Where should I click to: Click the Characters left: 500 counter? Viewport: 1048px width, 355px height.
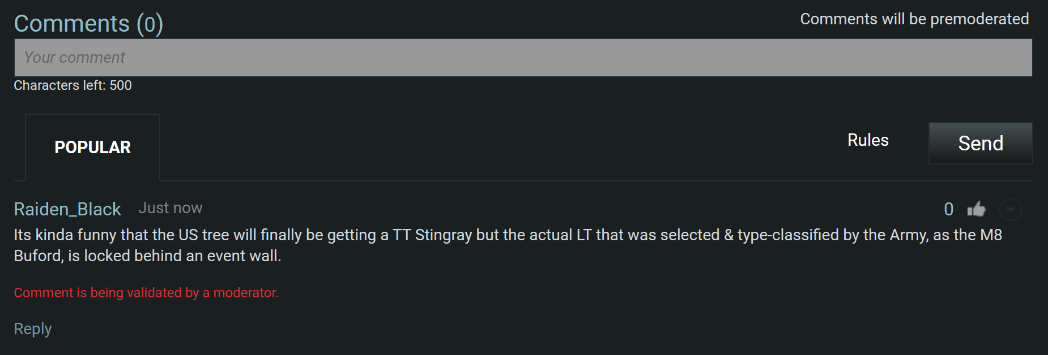point(73,85)
